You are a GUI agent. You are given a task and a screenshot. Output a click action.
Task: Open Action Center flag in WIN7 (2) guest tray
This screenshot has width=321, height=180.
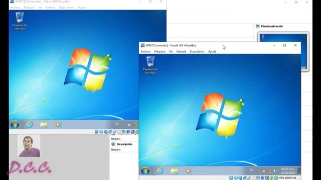click(129, 124)
